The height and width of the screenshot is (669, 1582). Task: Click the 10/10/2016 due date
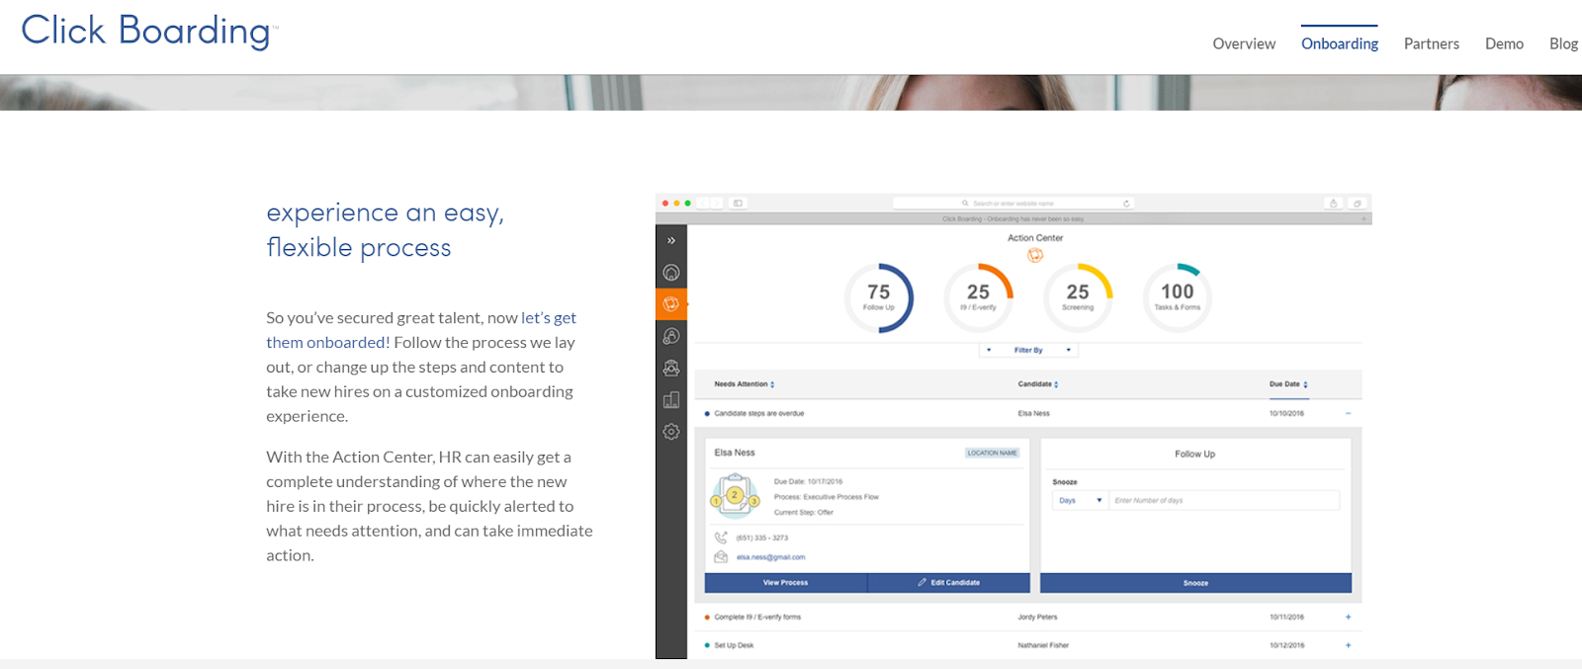pos(1286,414)
